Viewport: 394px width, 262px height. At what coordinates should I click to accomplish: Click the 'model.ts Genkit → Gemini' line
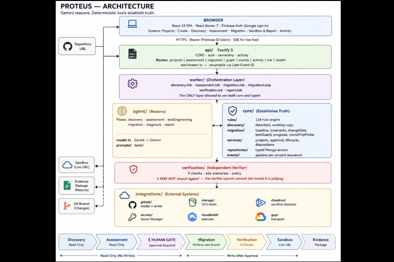point(138,140)
